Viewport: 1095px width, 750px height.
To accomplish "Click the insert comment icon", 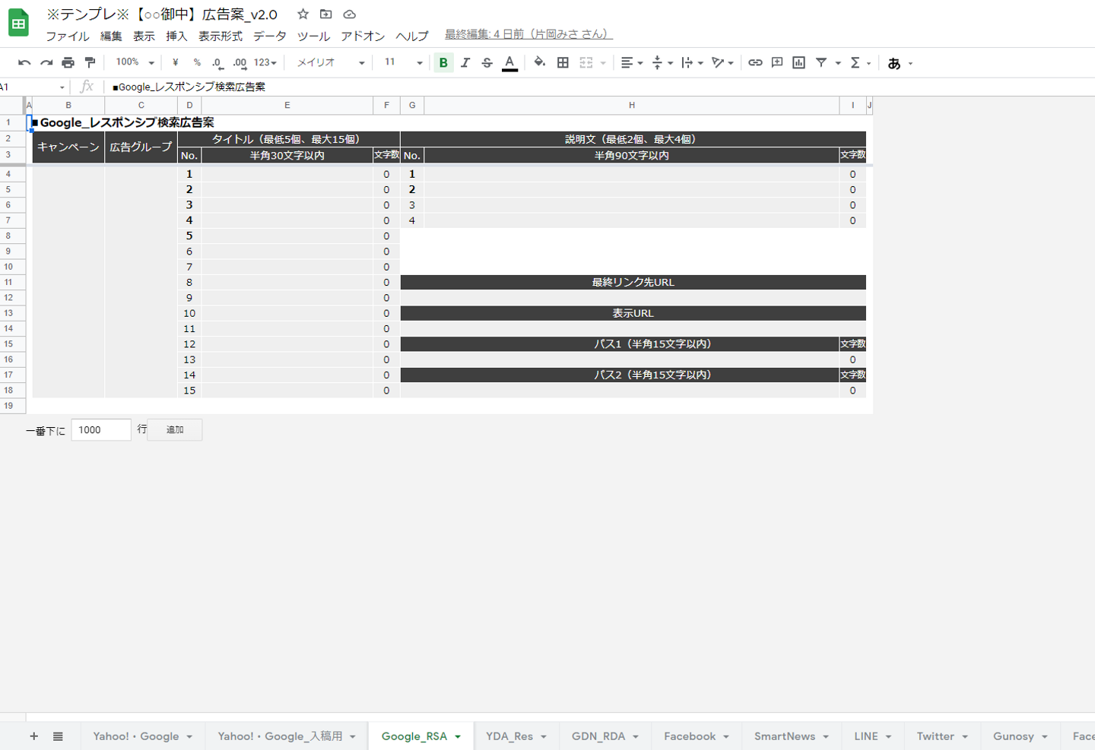I will click(777, 63).
